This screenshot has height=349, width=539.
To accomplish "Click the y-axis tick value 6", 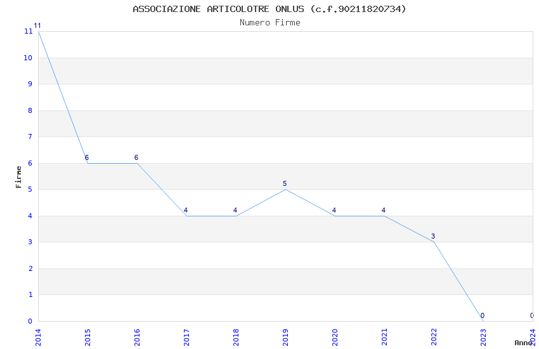I will click(x=30, y=163).
